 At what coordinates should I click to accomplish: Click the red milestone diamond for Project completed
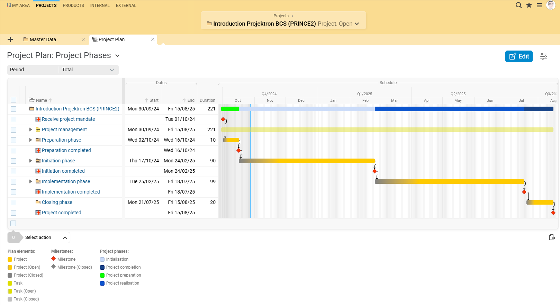tap(553, 213)
